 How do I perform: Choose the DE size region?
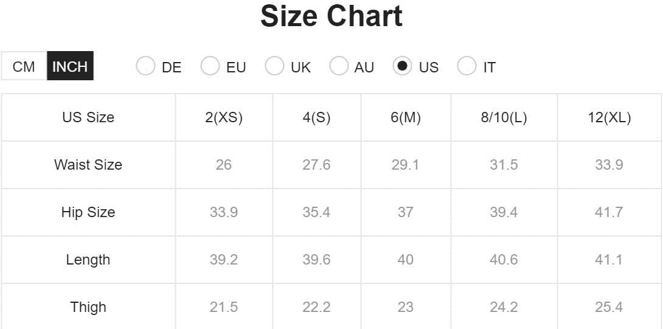(x=146, y=66)
